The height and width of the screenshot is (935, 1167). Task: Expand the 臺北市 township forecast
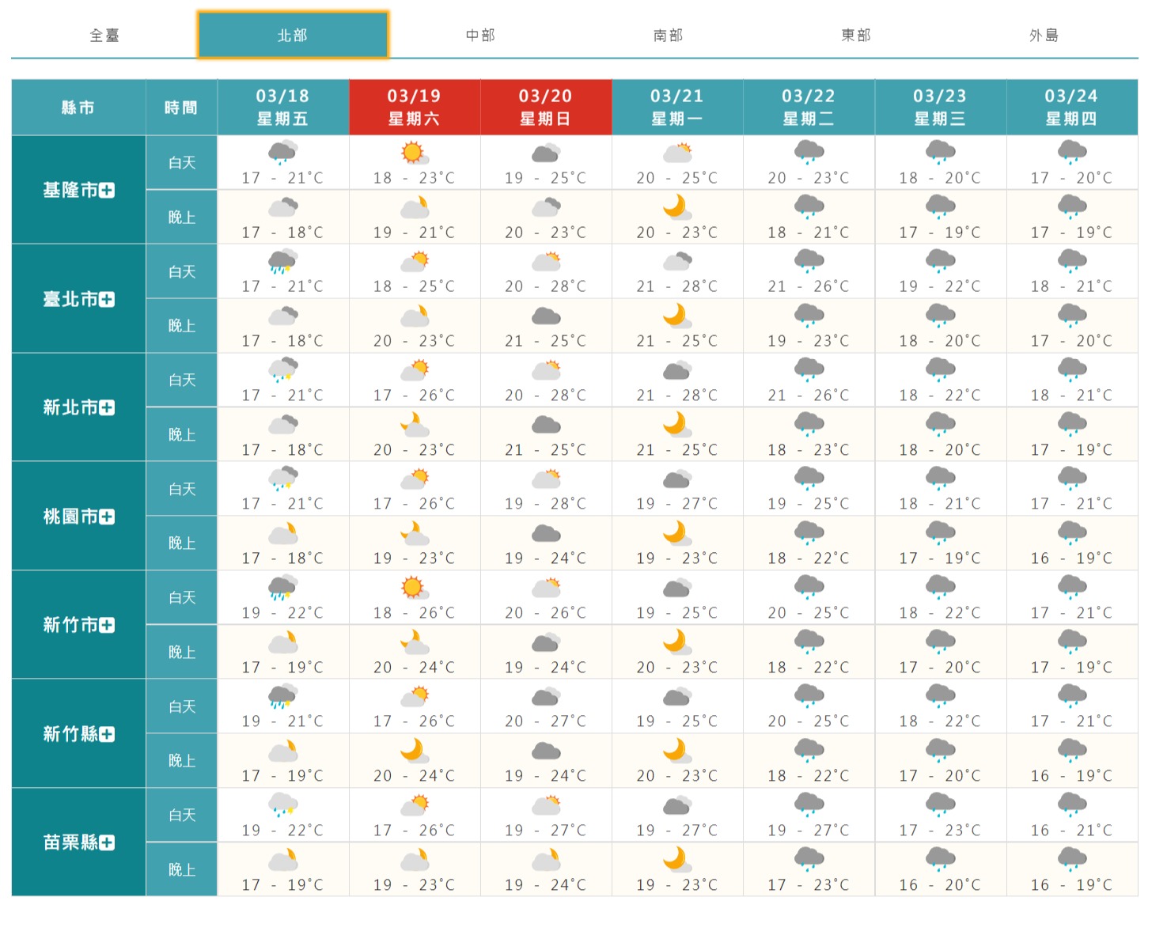click(108, 300)
